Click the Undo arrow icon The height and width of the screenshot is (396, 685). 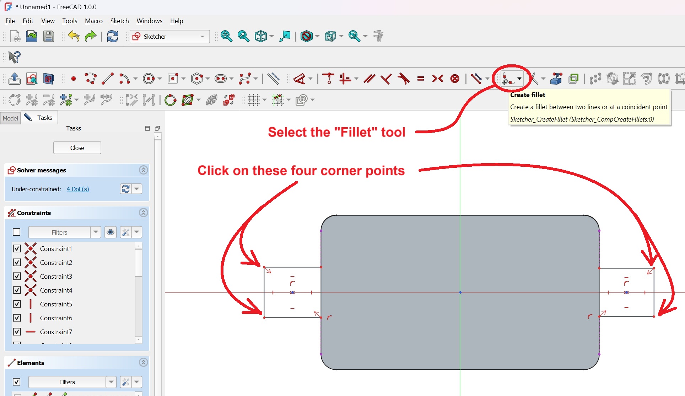74,36
